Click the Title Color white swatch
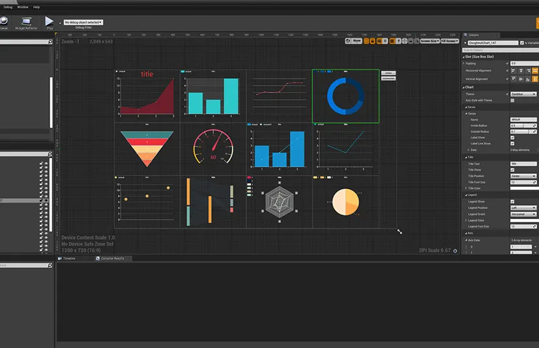 (525, 188)
